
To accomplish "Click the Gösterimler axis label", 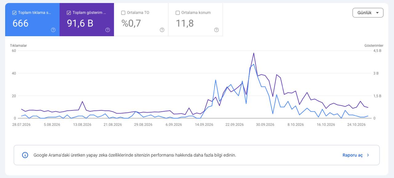I will pos(374,45).
